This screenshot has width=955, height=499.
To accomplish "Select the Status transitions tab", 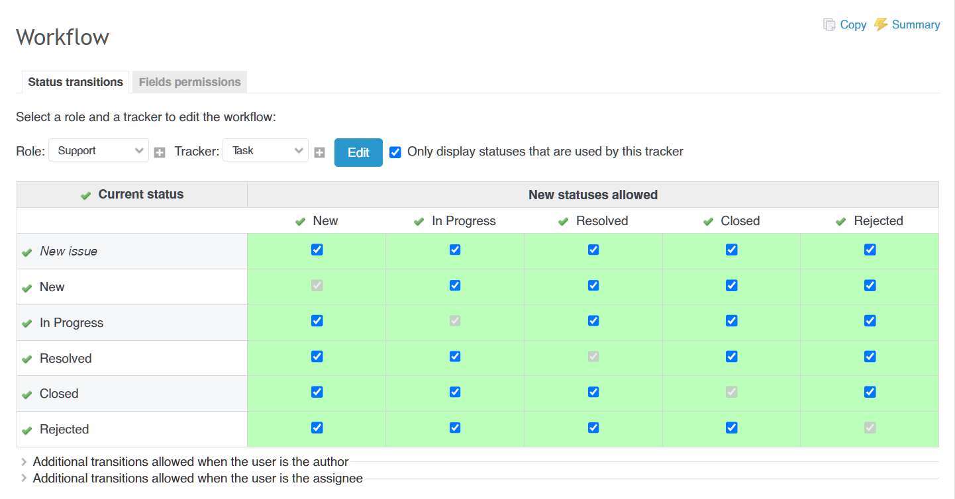I will 75,82.
